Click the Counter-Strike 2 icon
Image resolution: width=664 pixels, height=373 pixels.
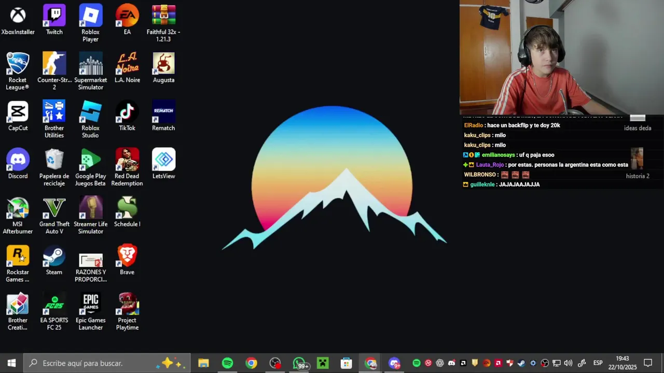pyautogui.click(x=54, y=71)
